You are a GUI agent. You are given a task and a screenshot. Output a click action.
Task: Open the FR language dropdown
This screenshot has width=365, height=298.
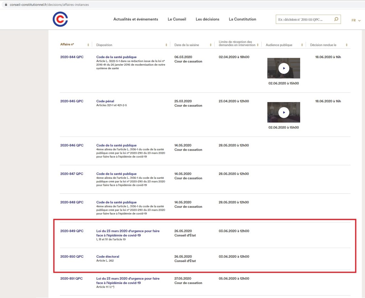coord(356,20)
